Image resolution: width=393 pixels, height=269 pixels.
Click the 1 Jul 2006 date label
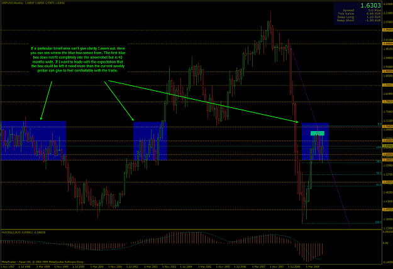click(x=240, y=266)
